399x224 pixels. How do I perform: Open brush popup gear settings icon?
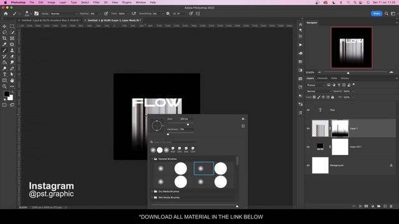click(243, 119)
